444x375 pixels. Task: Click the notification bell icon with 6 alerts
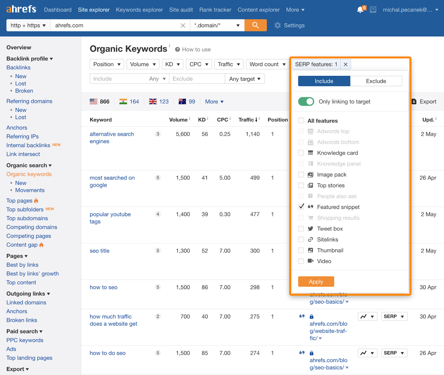coord(360,9)
